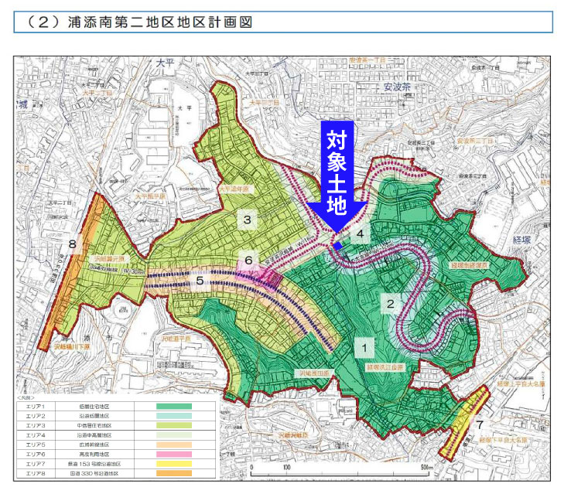Click the blue target site marker
The width and height of the screenshot is (564, 494).
(337, 246)
